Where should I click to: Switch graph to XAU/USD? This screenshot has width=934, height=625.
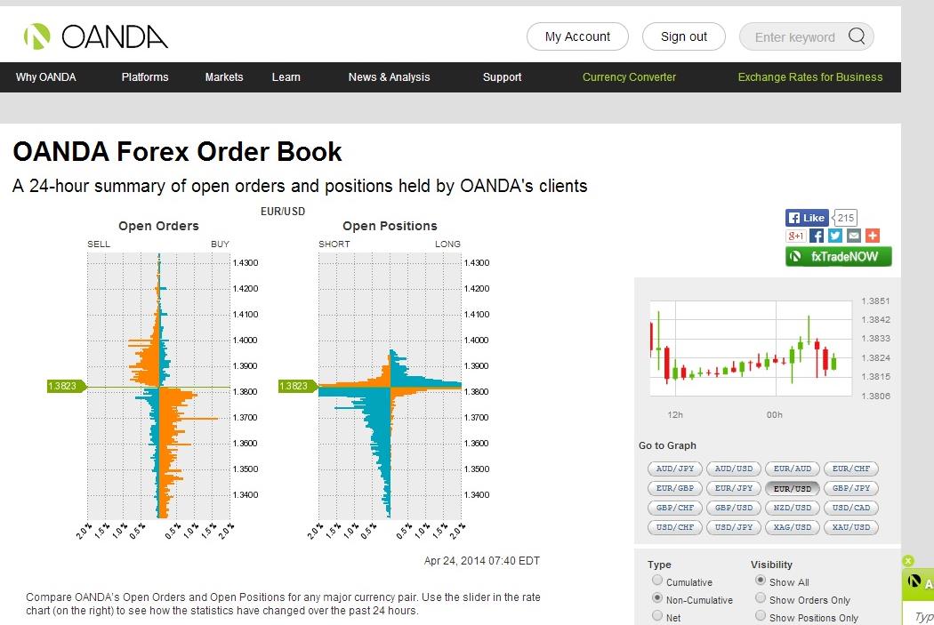click(851, 527)
